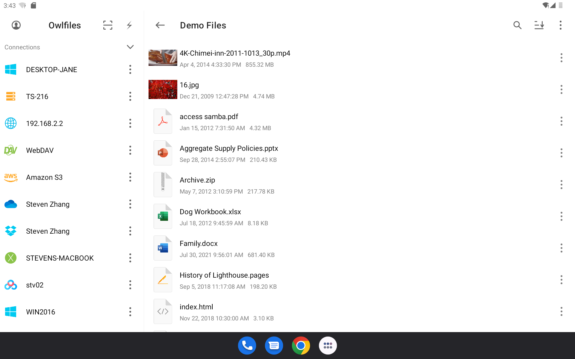Select the Aggregate Supply Policies.pptx name
575x359 pixels.
pos(229,148)
